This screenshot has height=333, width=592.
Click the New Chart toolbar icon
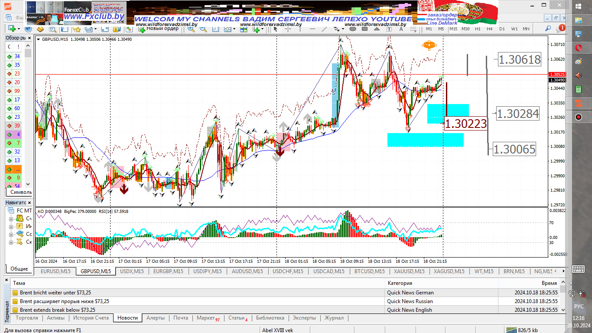pos(12,29)
